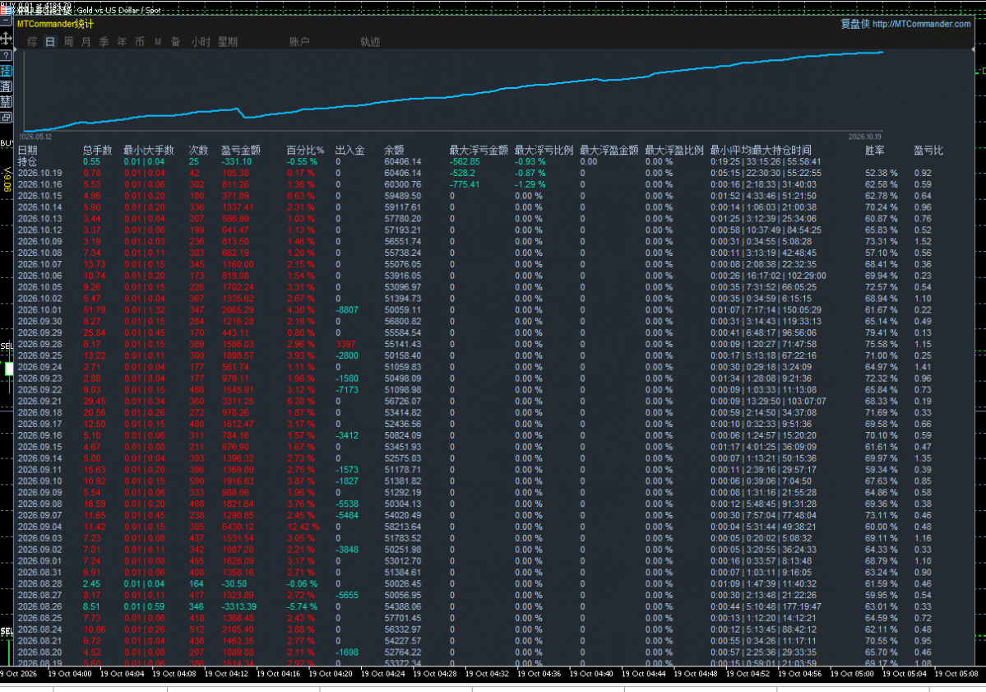Click the four-arrow move panel icon
The image size is (986, 692).
(6, 38)
